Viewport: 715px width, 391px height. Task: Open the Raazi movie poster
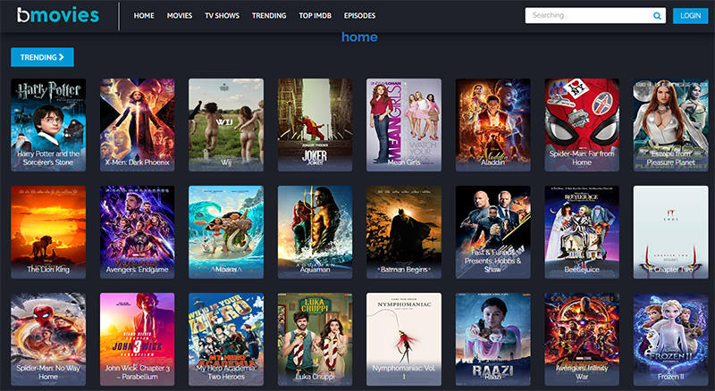pos(493,339)
